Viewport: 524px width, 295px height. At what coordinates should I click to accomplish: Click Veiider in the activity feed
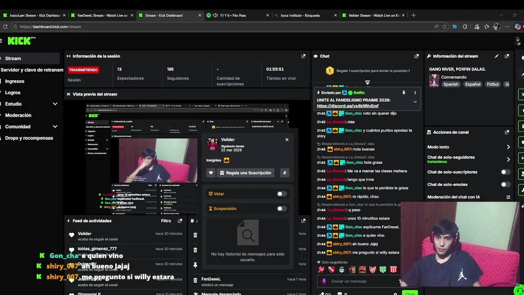click(84, 234)
